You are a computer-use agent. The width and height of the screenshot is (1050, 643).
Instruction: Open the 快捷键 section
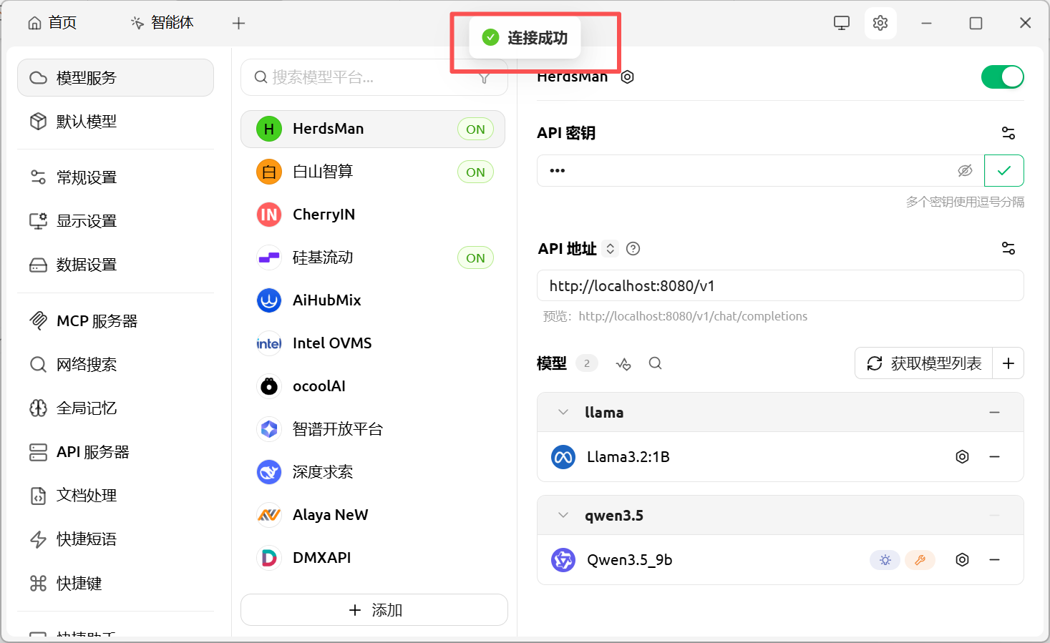[115, 584]
